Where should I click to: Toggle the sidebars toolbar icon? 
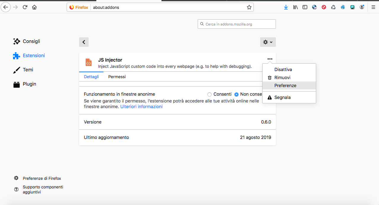click(x=305, y=7)
